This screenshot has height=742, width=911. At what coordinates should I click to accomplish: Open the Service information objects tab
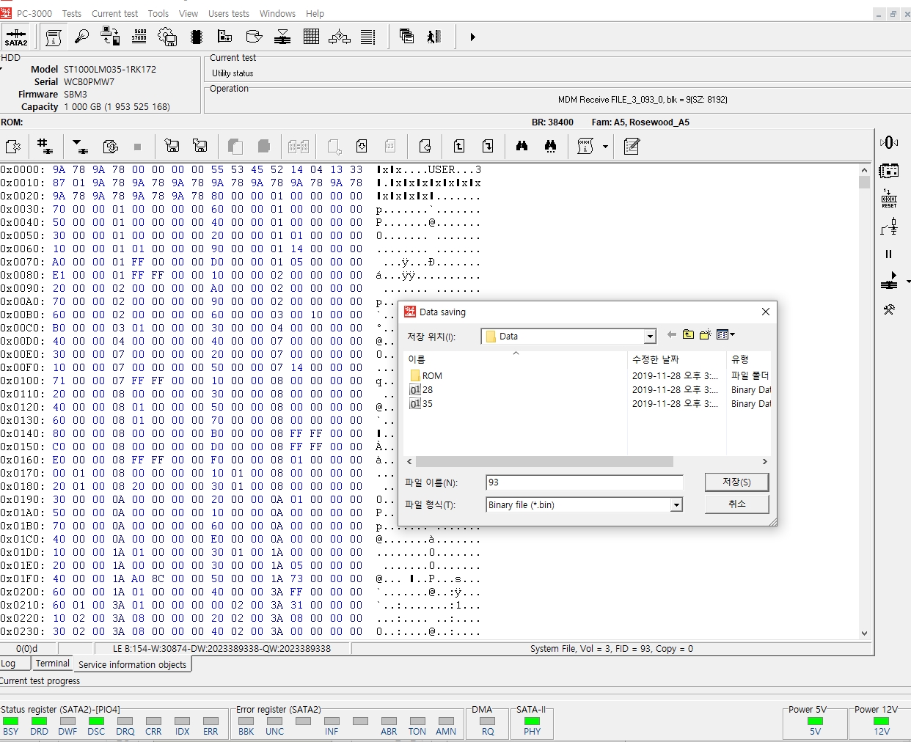(132, 664)
